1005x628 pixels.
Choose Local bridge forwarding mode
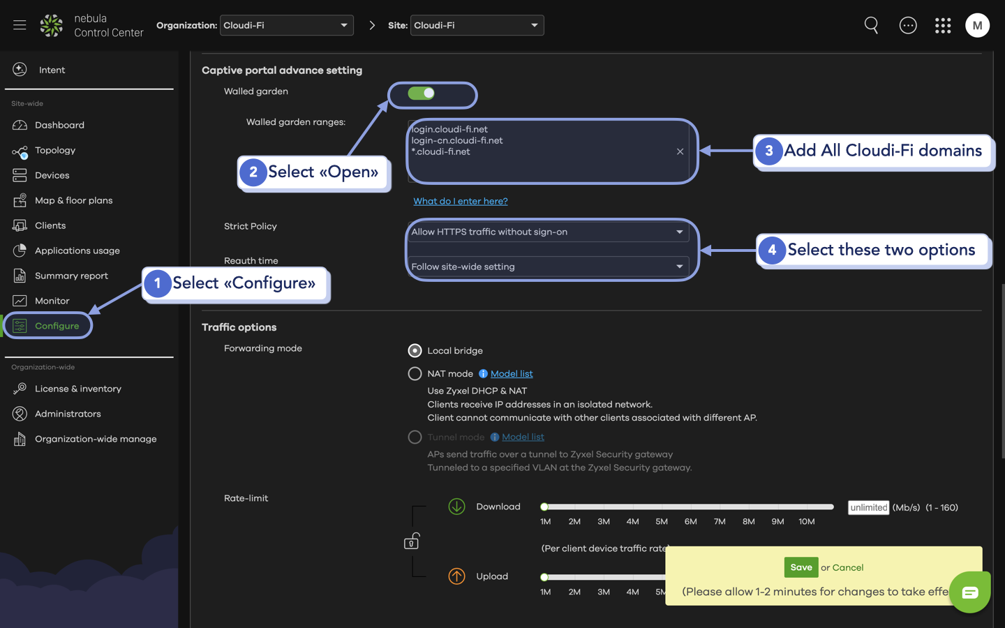[415, 350]
